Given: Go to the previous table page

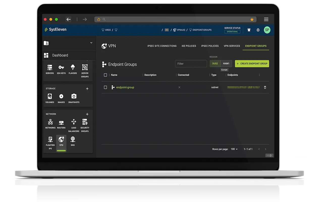Looking at the screenshot, I should (x=259, y=149).
